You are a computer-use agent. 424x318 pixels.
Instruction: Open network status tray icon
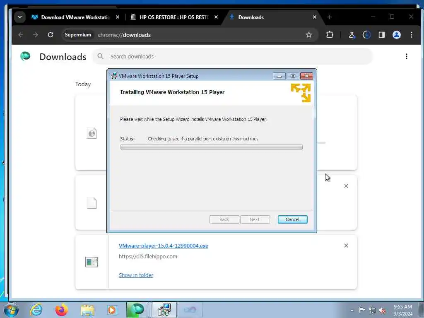(372, 310)
